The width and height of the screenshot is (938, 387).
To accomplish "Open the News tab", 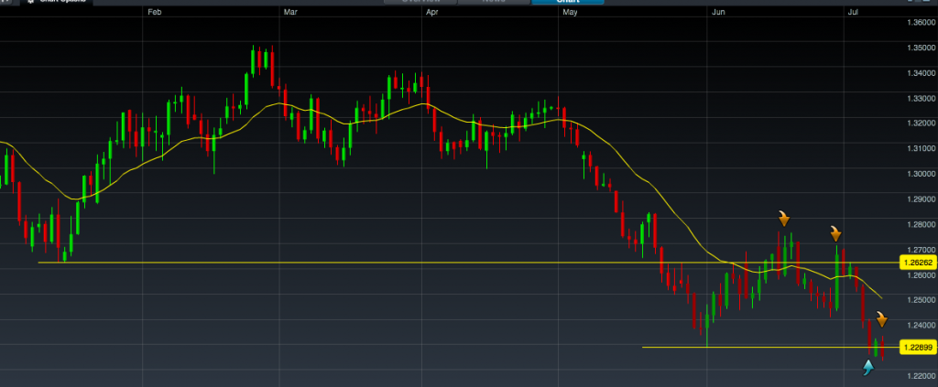I will pos(495,2).
